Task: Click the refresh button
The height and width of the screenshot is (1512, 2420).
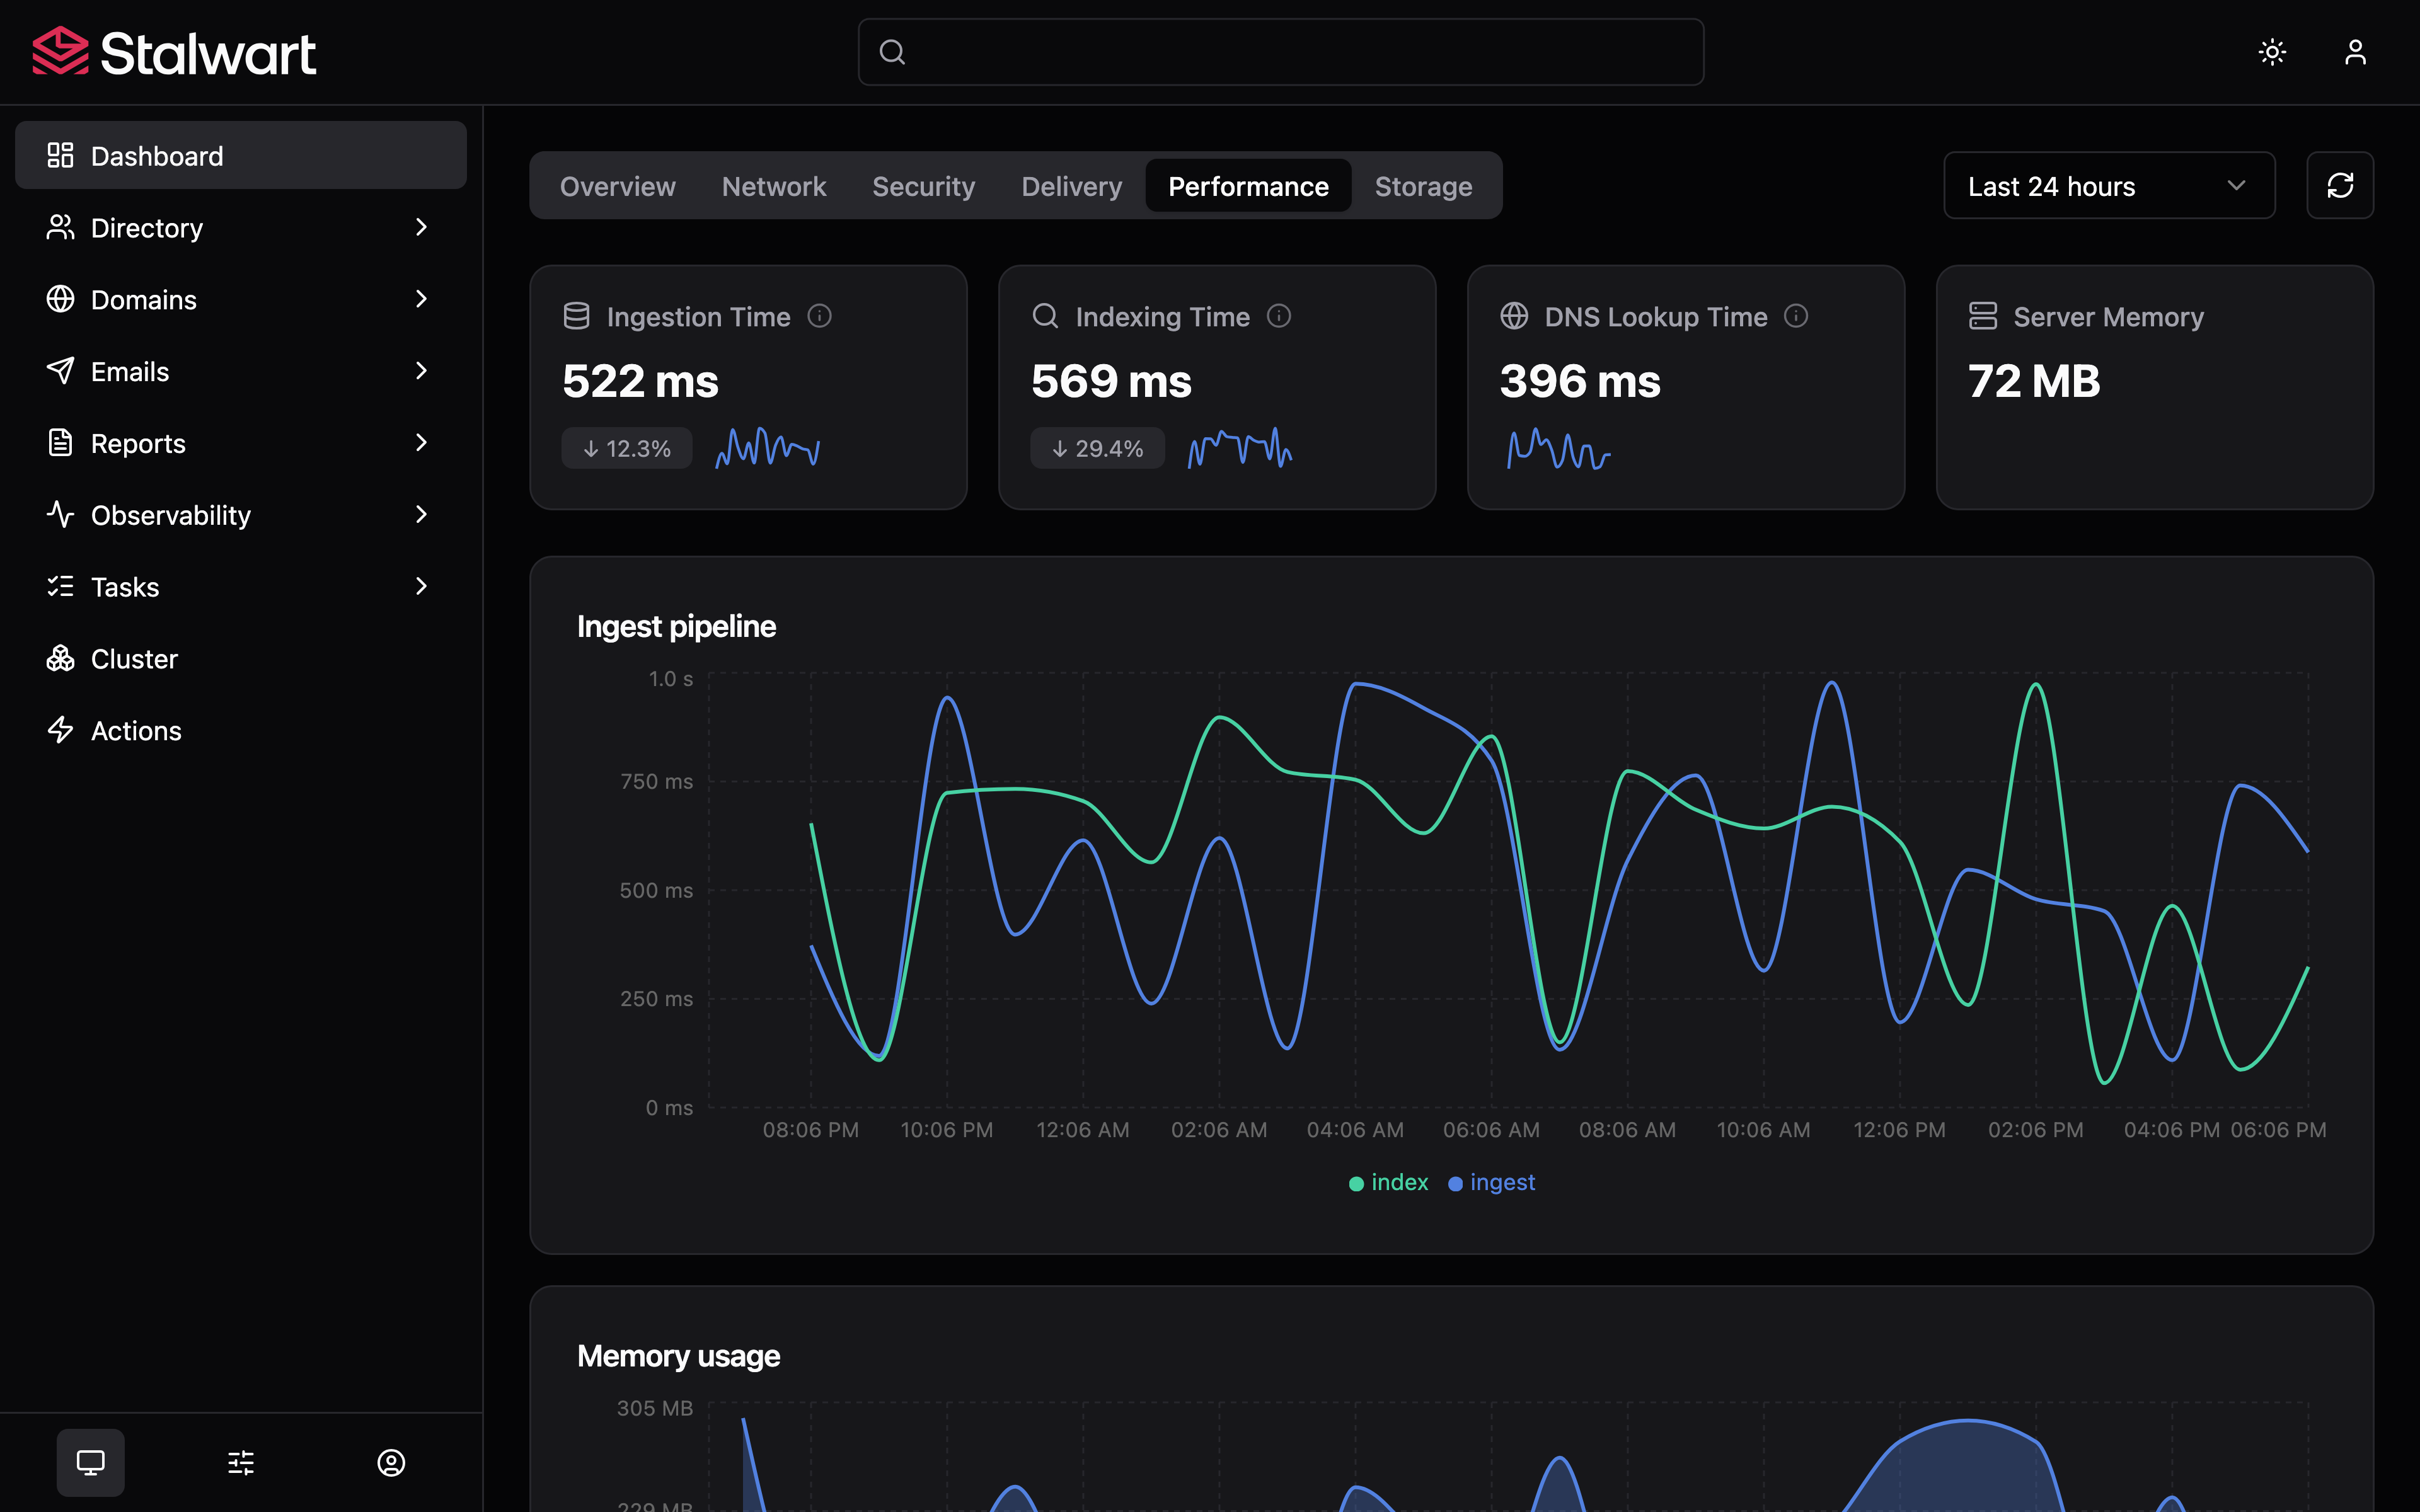Action: pyautogui.click(x=2340, y=186)
